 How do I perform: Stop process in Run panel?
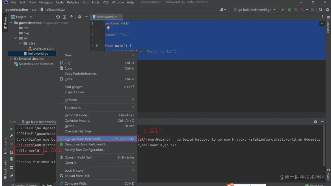click(11, 144)
